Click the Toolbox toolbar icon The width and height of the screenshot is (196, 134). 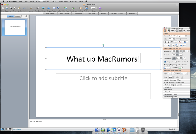point(86,8)
